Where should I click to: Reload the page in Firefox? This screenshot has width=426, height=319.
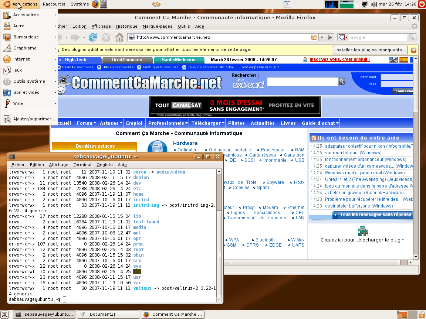pyautogui.click(x=93, y=37)
